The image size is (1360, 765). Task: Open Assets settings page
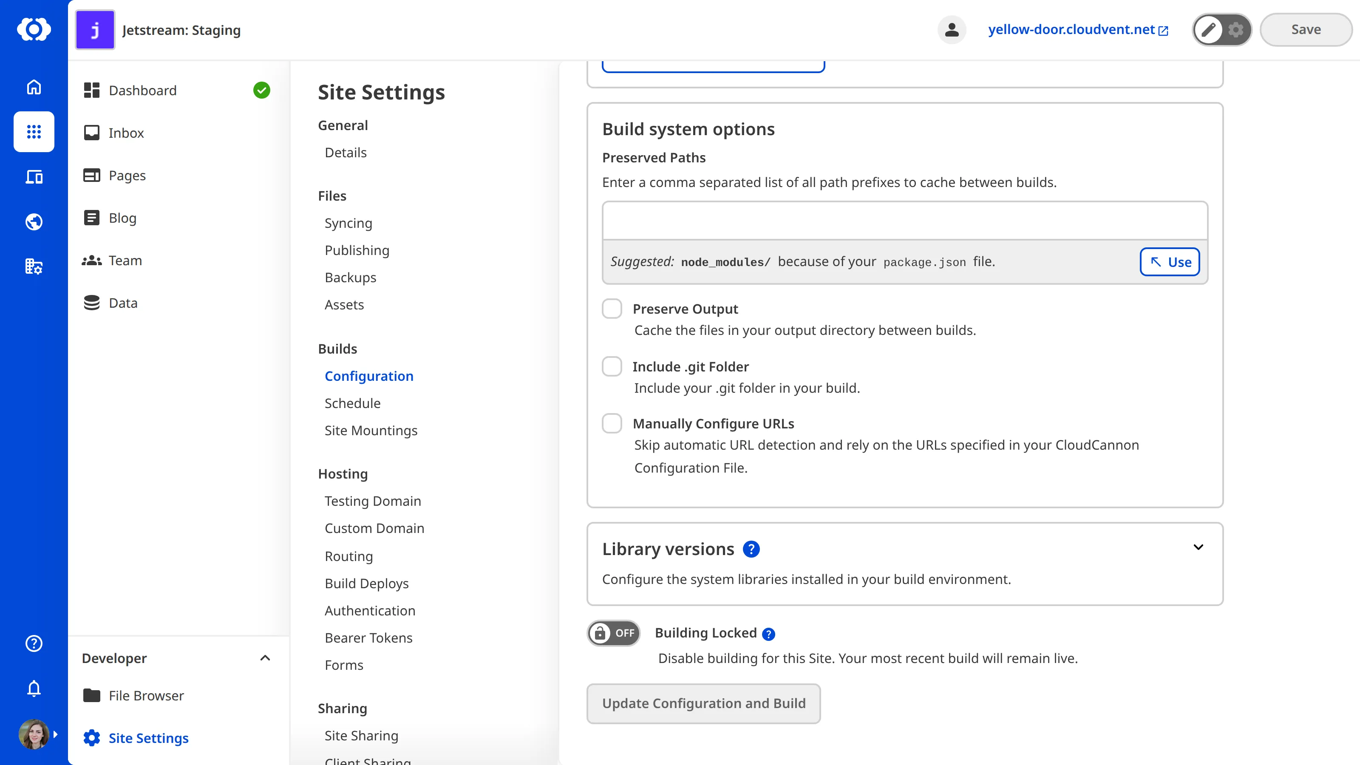pos(344,305)
